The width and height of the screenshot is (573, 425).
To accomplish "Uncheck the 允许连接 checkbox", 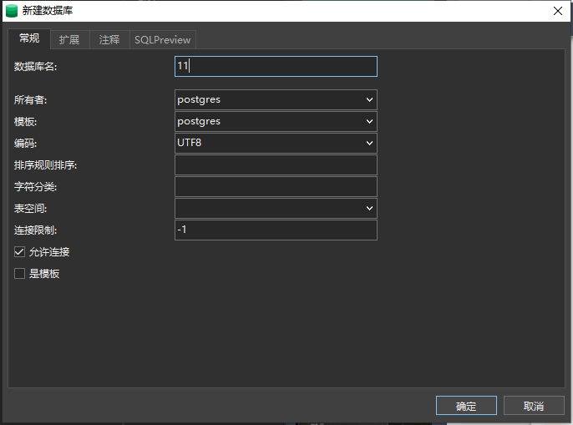I will click(x=19, y=252).
